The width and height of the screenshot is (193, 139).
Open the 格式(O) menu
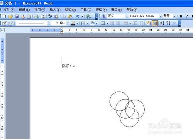pos(70,10)
